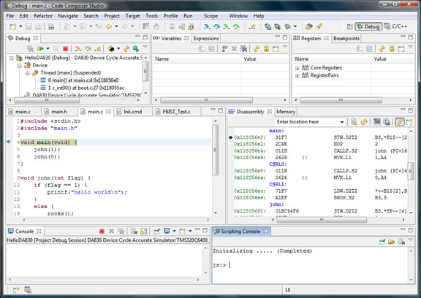Close the Scripting Console tab
The width and height of the screenshot is (421, 298).
(265, 231)
